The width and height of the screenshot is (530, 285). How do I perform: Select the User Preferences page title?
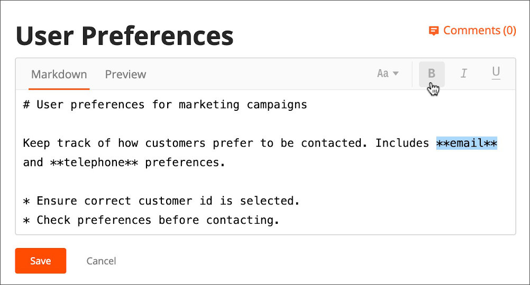click(124, 36)
